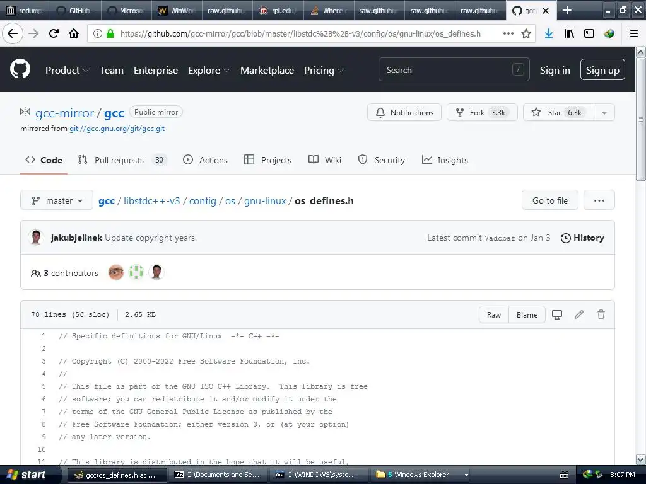Image resolution: width=646 pixels, height=484 pixels.
Task: Open Firefox hamburger menu
Action: tap(634, 33)
